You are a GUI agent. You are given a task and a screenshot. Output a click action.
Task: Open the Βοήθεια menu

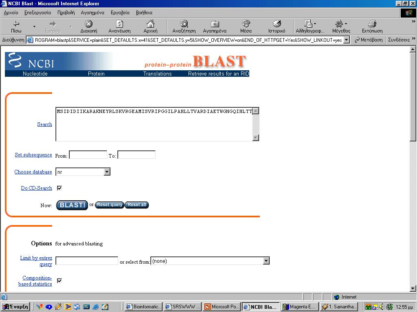click(144, 13)
